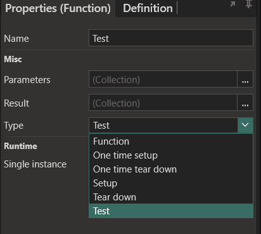Open the Result collection editor ellipsis button
Image resolution: width=261 pixels, height=234 pixels.
coord(245,103)
